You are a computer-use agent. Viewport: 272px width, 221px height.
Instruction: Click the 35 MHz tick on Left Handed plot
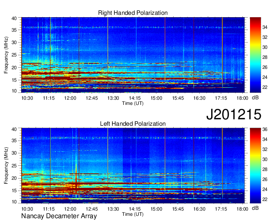point(14,141)
